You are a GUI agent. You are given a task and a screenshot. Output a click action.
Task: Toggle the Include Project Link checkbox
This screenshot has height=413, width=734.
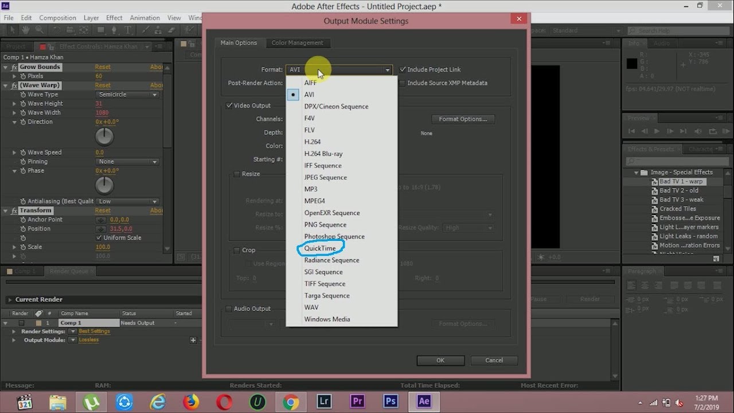click(403, 69)
